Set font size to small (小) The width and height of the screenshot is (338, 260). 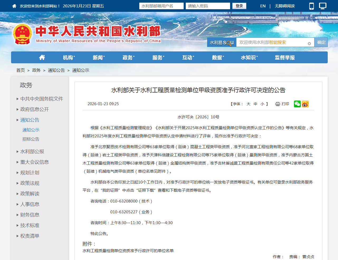tap(262, 104)
